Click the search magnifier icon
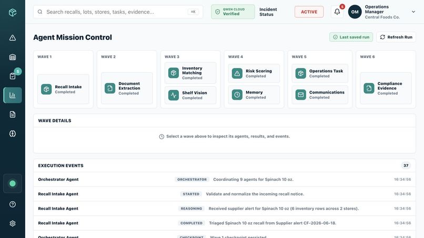 [x=40, y=12]
